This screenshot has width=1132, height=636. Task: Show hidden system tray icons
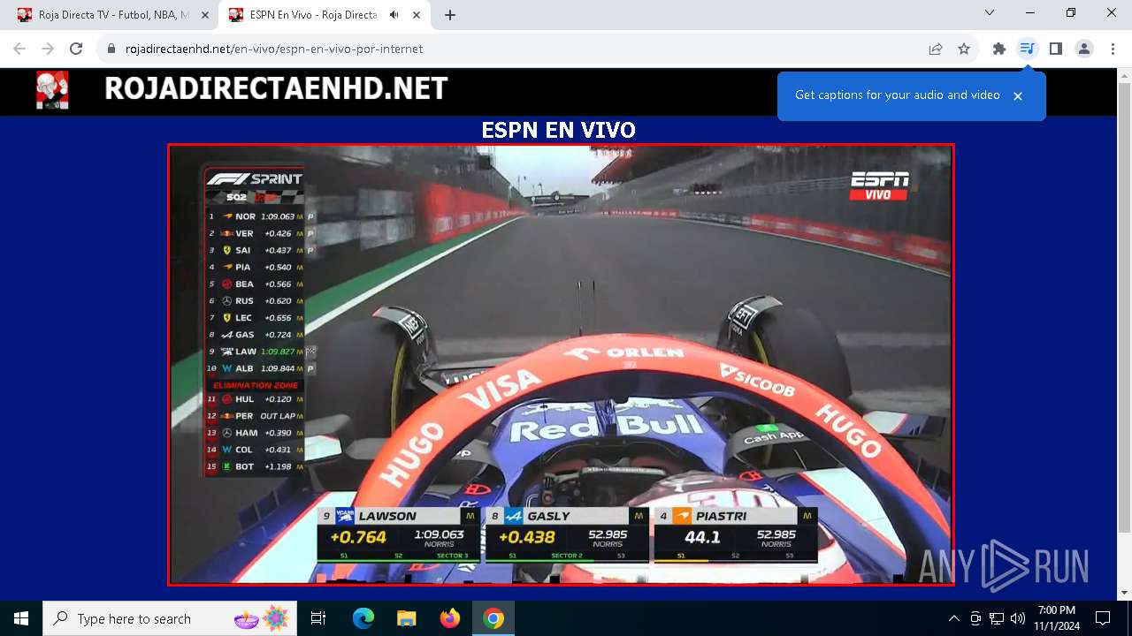coord(953,618)
